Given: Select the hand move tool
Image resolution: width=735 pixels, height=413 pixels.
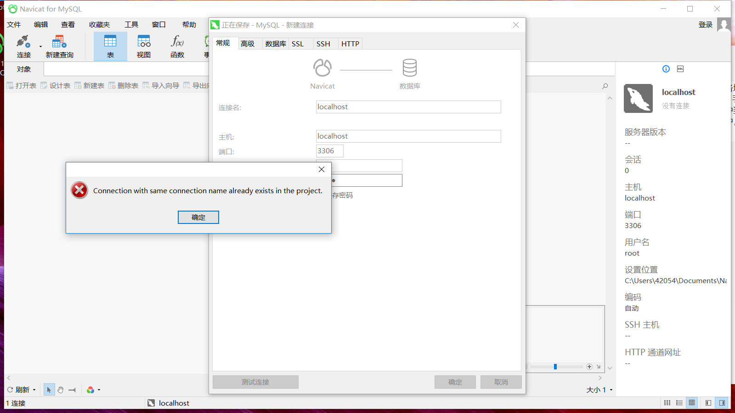Looking at the screenshot, I should pyautogui.click(x=61, y=390).
